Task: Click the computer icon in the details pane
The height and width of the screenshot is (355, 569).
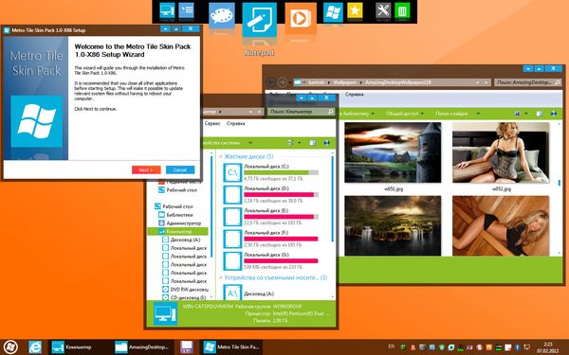Action: point(165,313)
